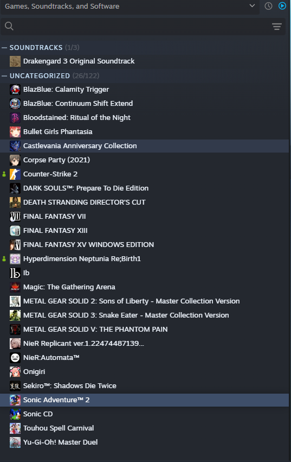This screenshot has width=291, height=462.
Task: Collapse the SOUNDTRACKS category
Action: click(4, 47)
